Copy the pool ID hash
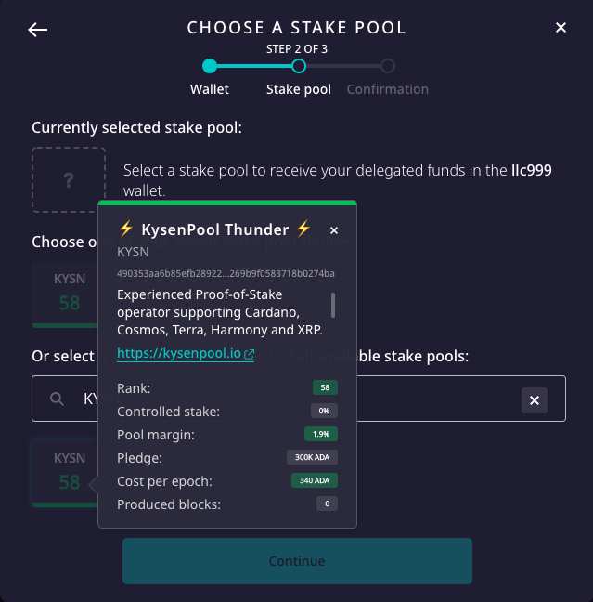Image resolution: width=593 pixels, height=602 pixels. click(226, 274)
